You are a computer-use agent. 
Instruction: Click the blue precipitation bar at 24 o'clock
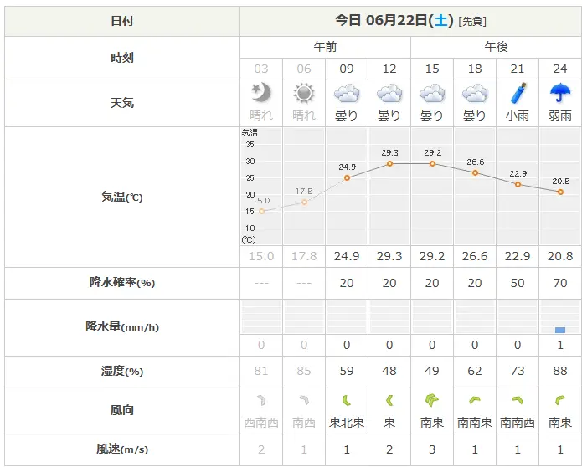pyautogui.click(x=559, y=330)
